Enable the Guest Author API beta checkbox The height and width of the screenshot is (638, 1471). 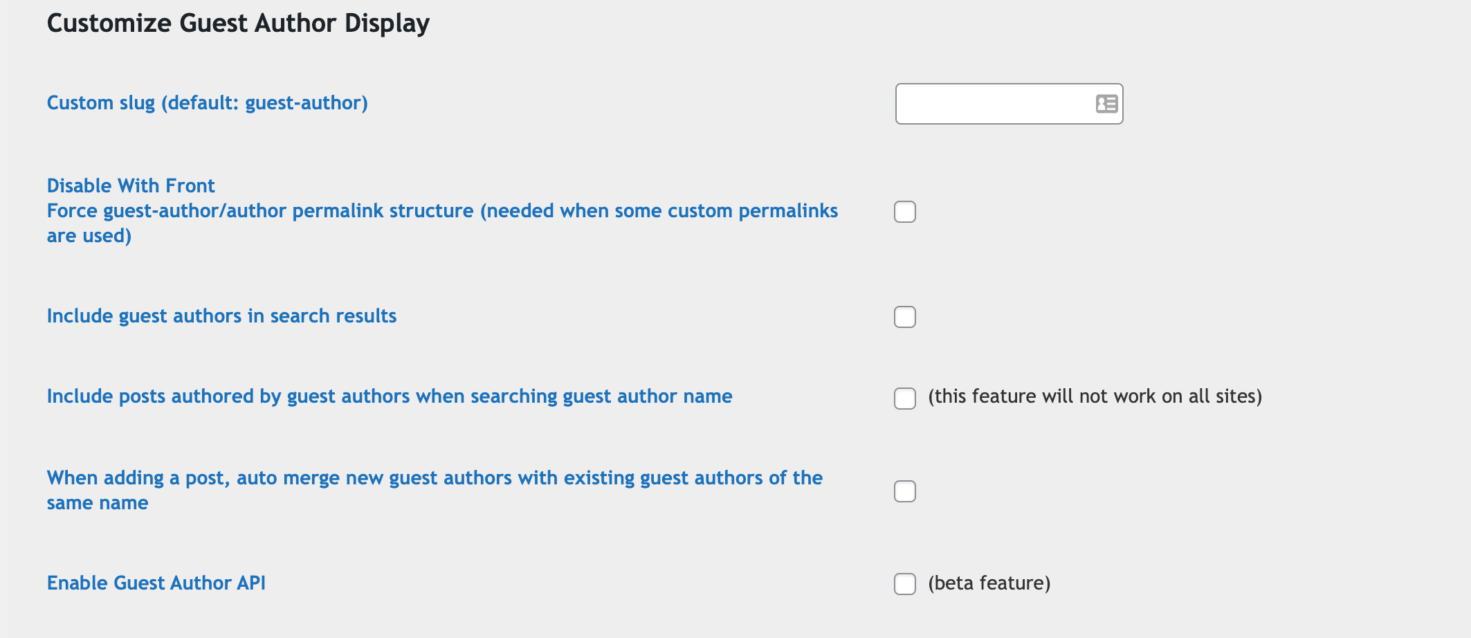pos(905,584)
